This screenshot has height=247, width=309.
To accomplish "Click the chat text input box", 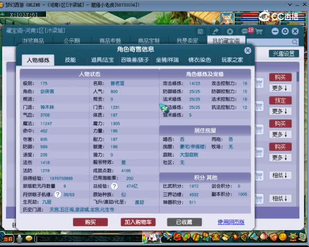I will (x=89, y=239).
